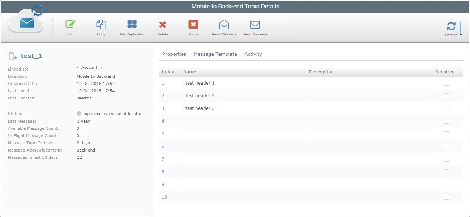This screenshot has height=217, width=470.
Task: Toggle Required on test header 3 row
Action: tap(446, 108)
